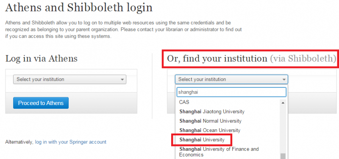Open the Athens institution dropdown
Viewport: 339px width, 159px height.
tap(69, 79)
